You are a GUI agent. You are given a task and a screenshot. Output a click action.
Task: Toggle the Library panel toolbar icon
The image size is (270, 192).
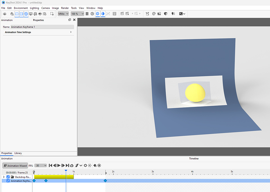coord(17,14)
